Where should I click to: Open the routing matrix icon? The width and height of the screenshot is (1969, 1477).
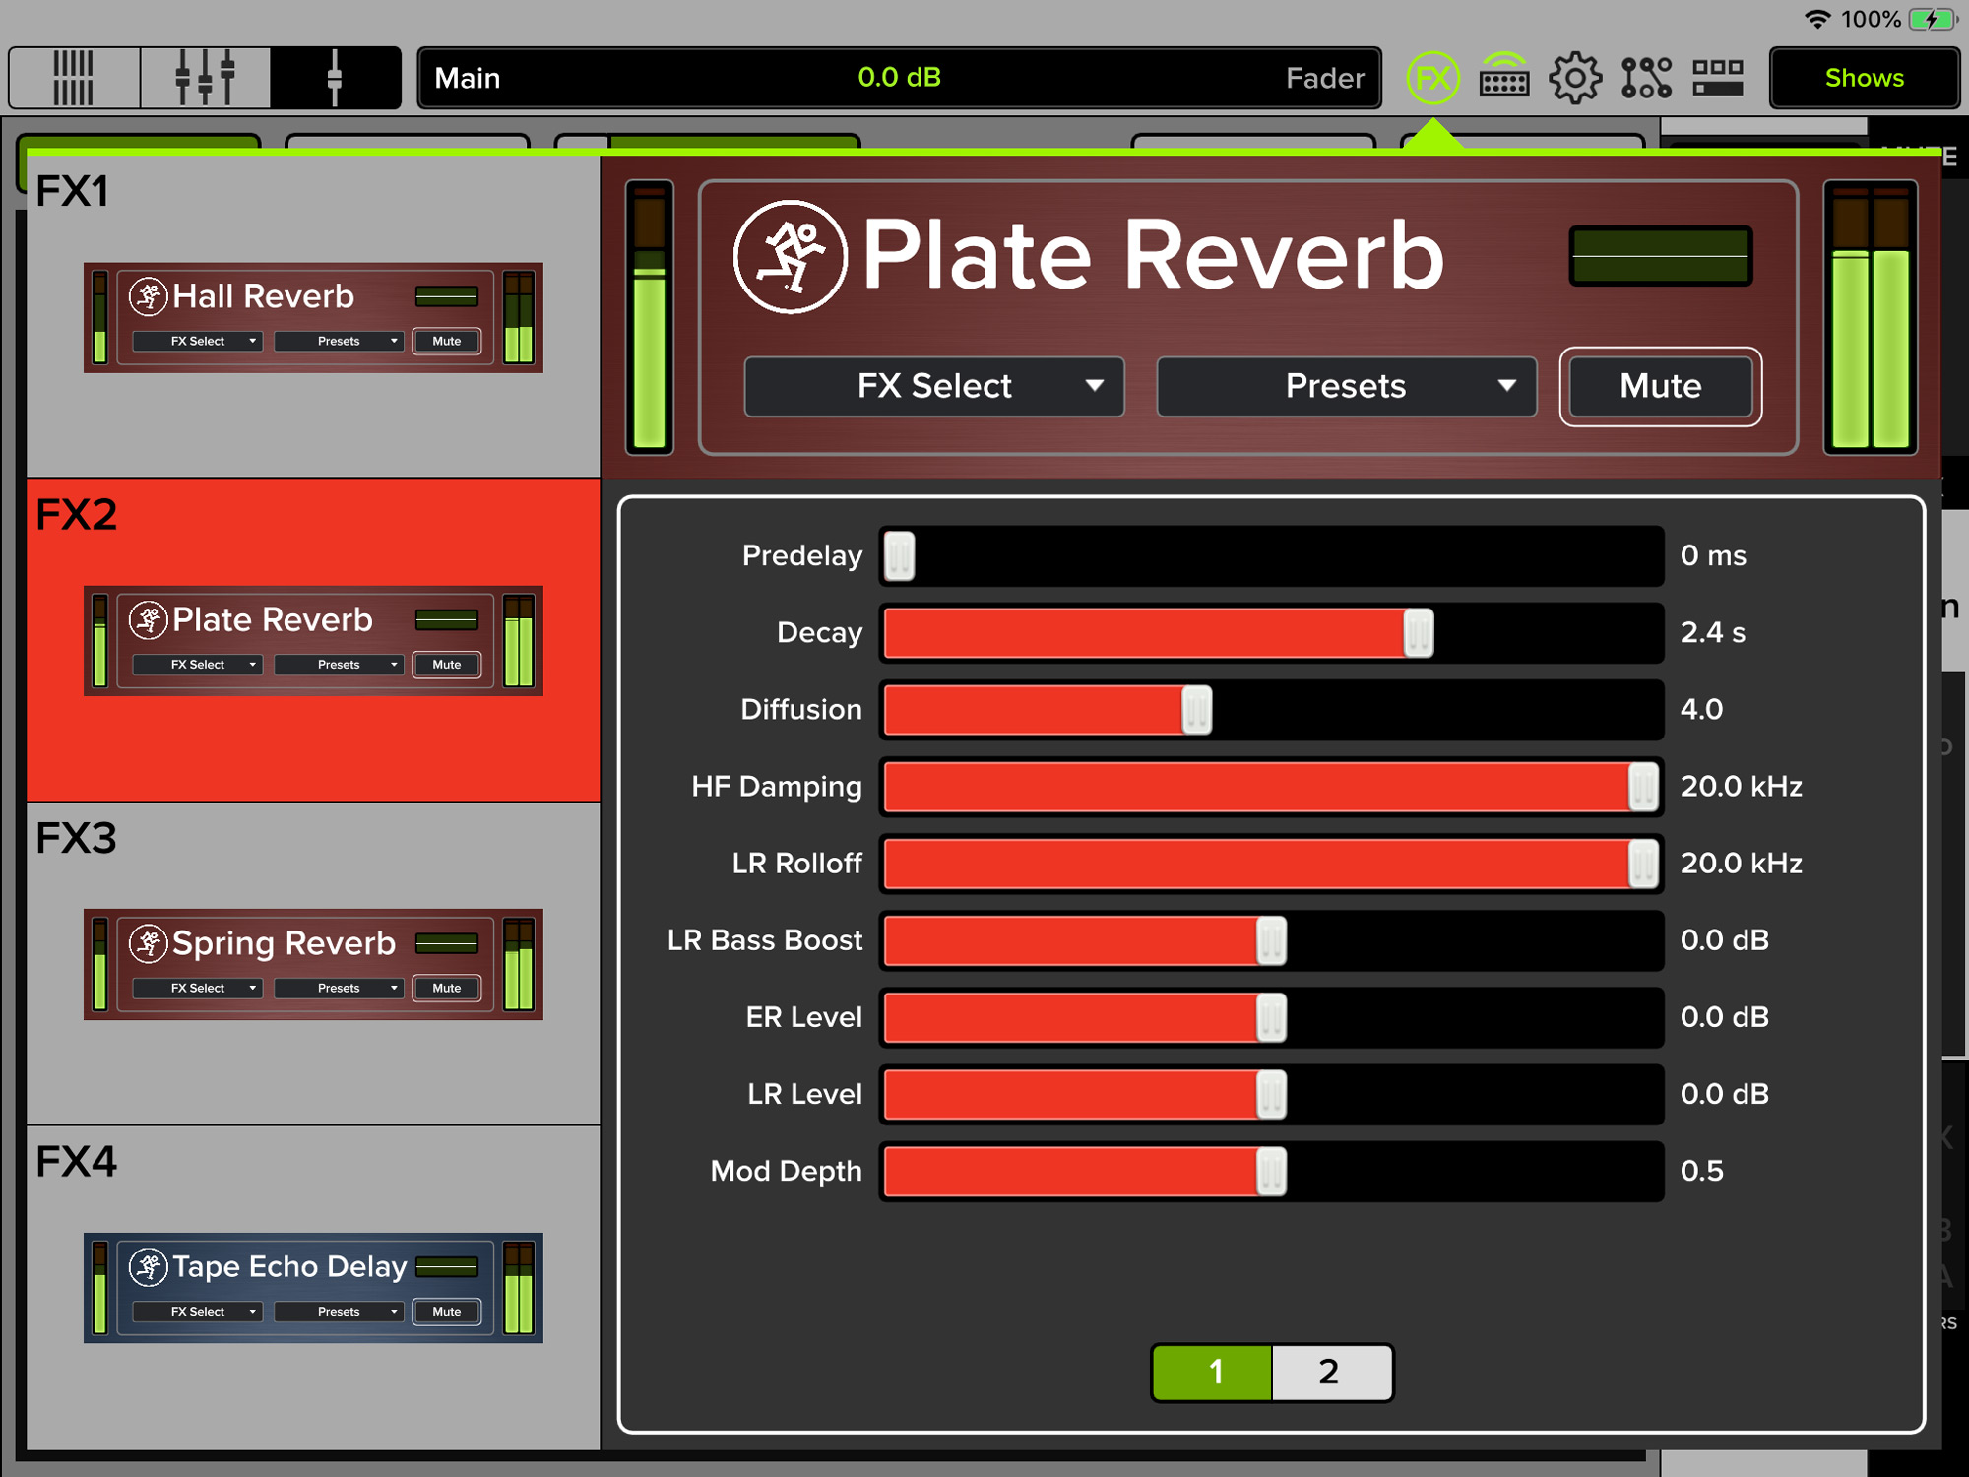1646,78
